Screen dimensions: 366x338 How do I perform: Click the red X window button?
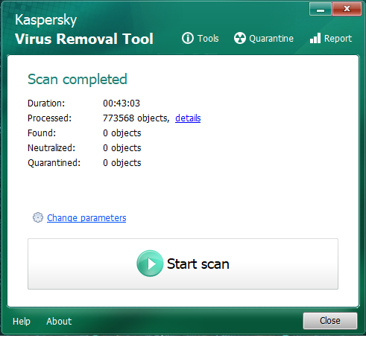pos(347,10)
